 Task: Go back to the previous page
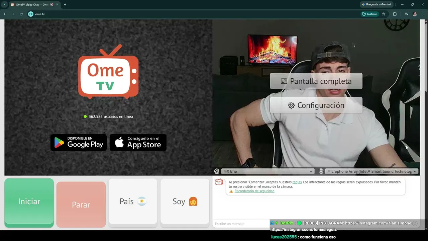[5, 14]
